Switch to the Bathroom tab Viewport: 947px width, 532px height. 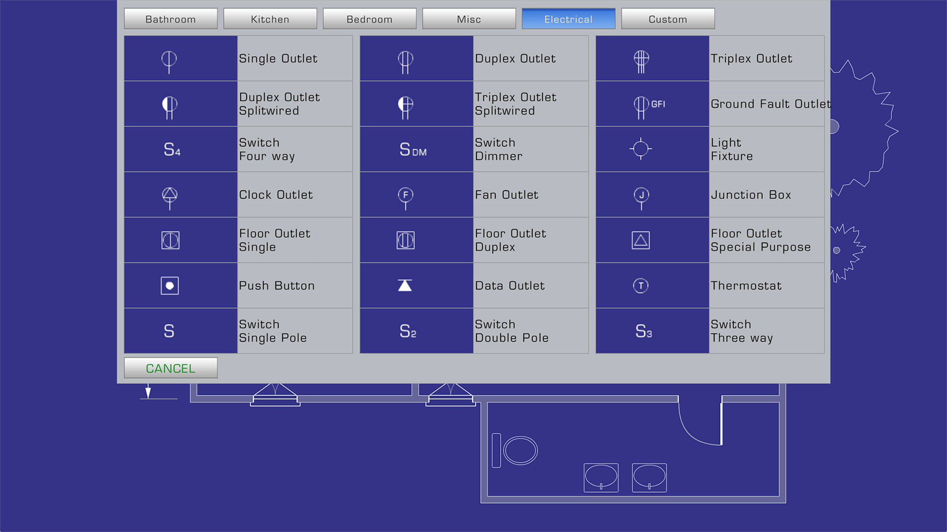[x=171, y=19]
